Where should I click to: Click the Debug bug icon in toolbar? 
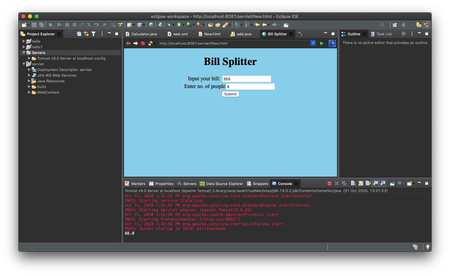point(169,25)
